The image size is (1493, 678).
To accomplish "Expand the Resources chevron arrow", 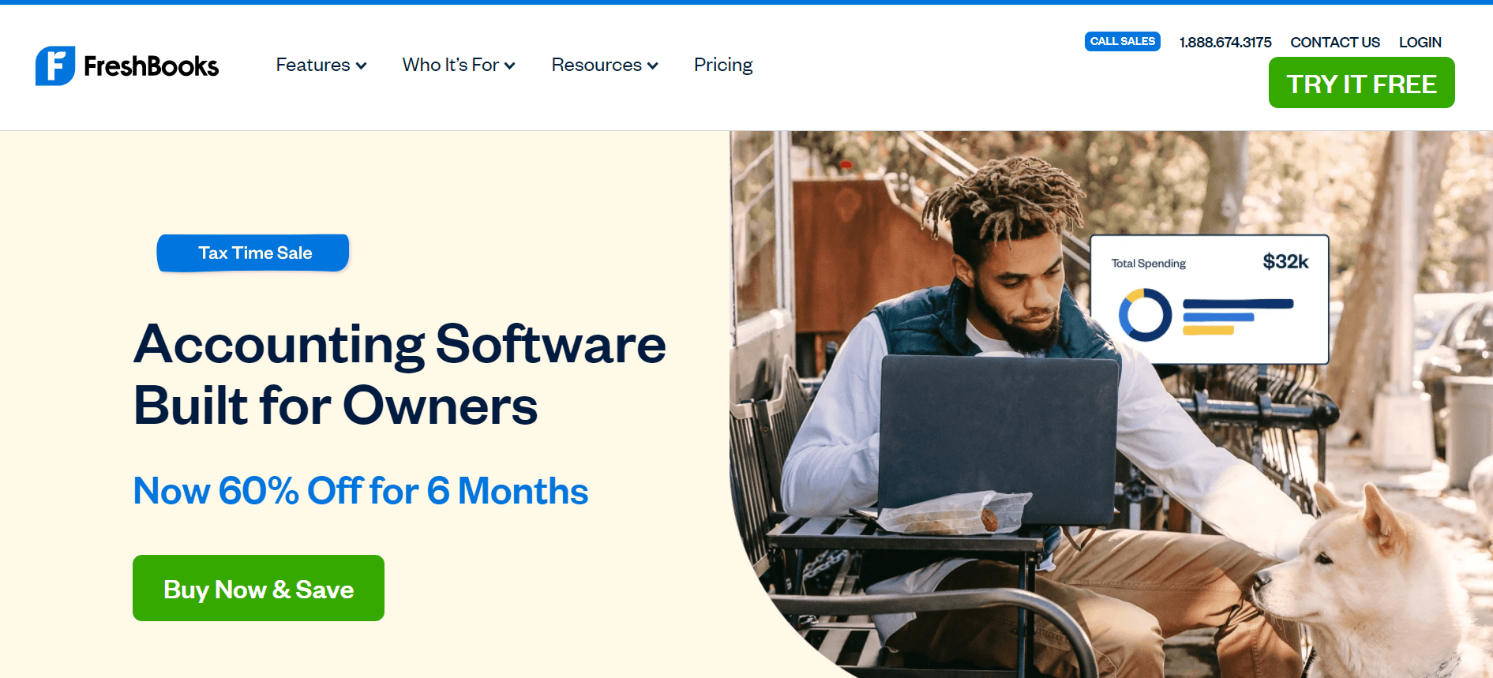I will pyautogui.click(x=653, y=66).
